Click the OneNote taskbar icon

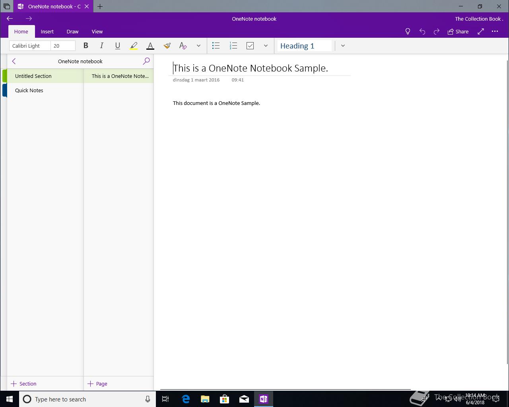[x=264, y=399]
